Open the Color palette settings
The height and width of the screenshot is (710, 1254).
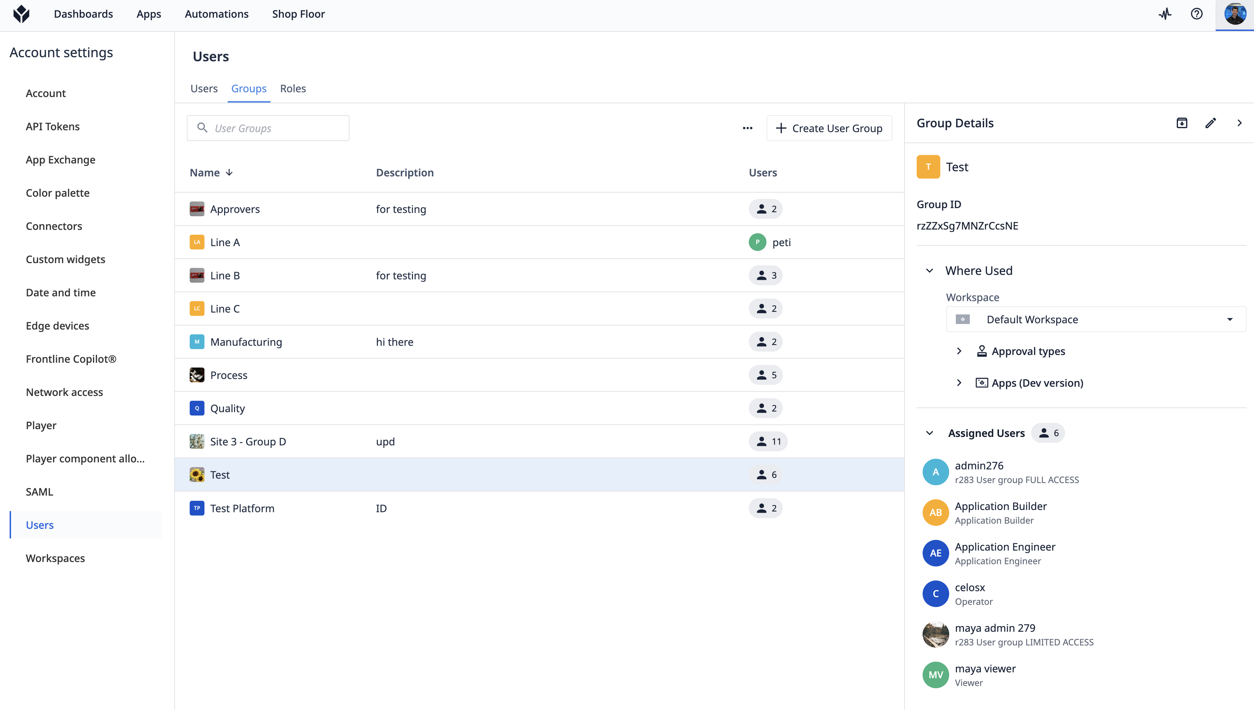click(58, 193)
